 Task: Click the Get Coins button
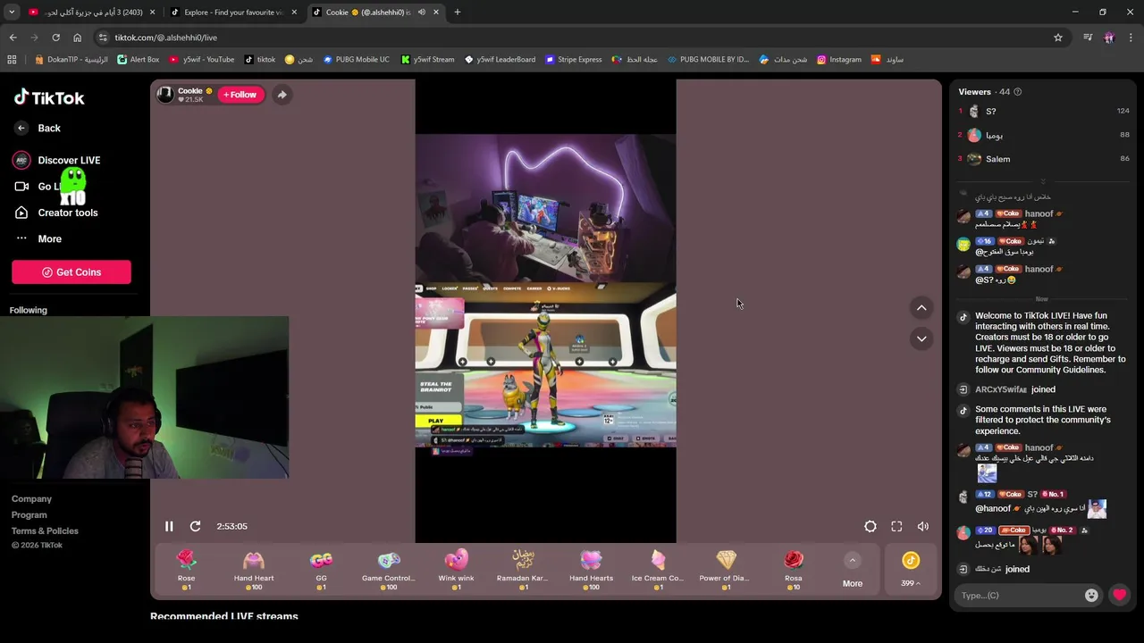click(x=71, y=272)
